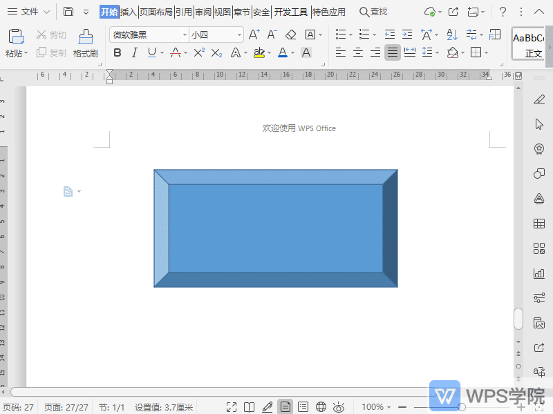Click the clear formatting eraser icon
This screenshot has height=414, width=553.
[290, 34]
